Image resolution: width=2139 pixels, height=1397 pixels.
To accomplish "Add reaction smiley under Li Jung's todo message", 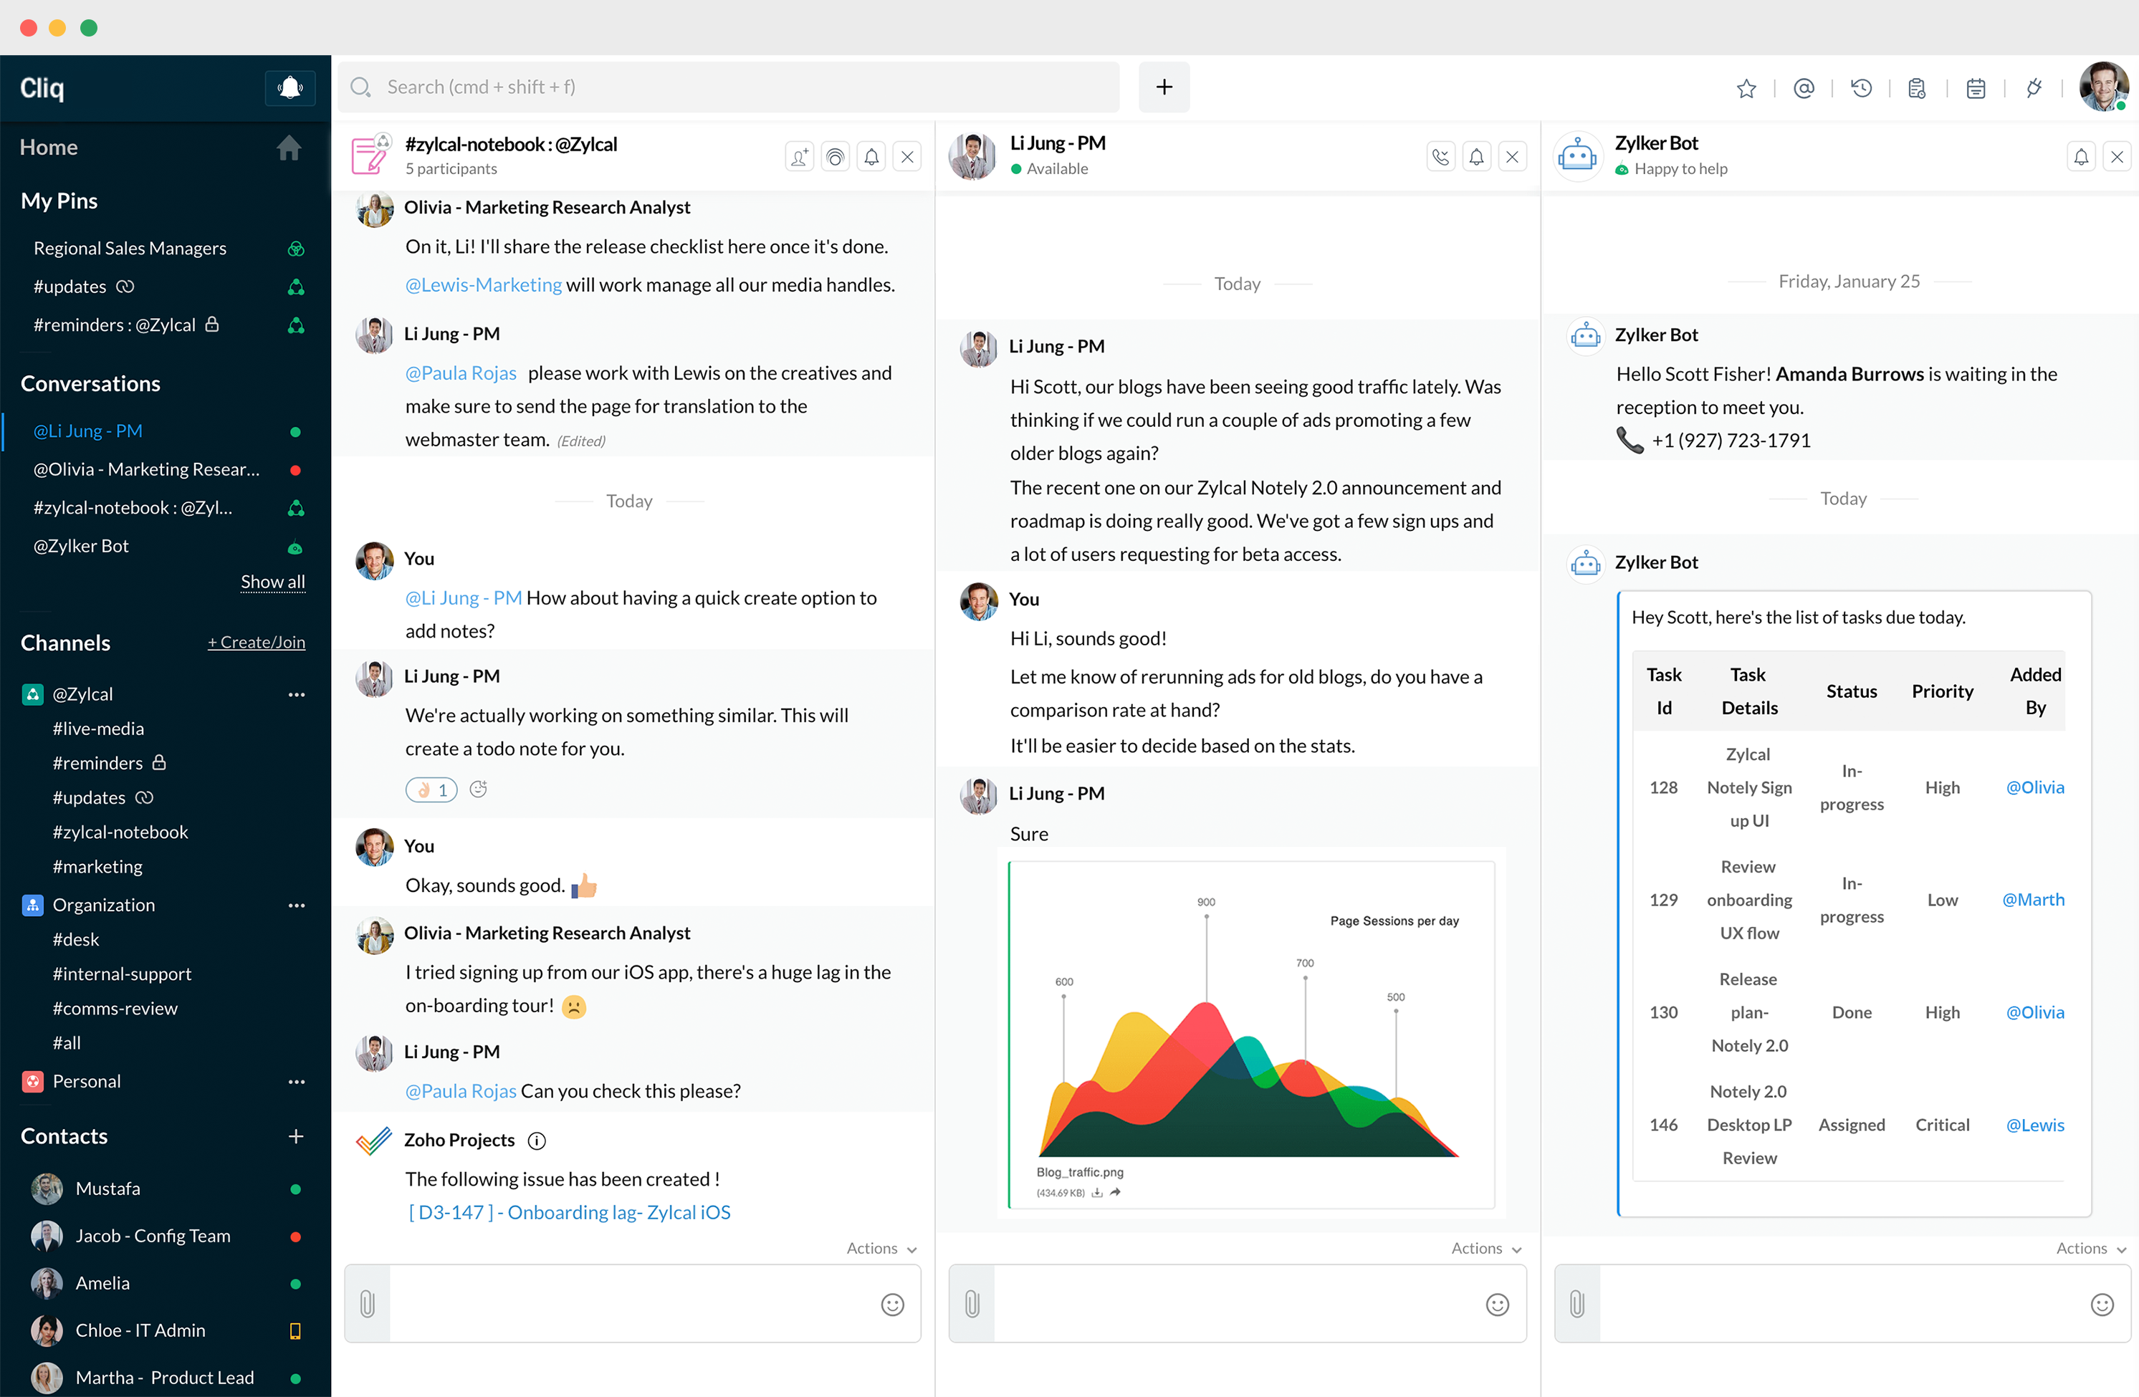I will coord(478,789).
